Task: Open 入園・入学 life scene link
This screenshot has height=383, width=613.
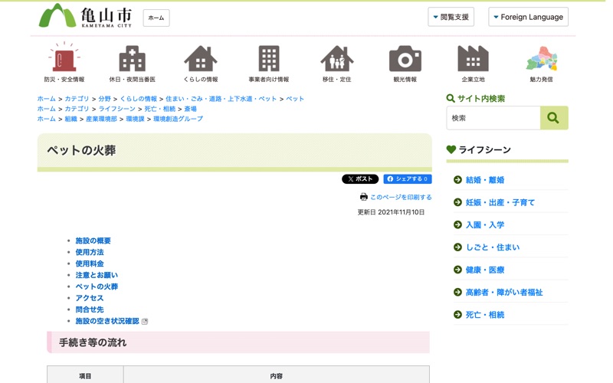Action: (x=485, y=224)
